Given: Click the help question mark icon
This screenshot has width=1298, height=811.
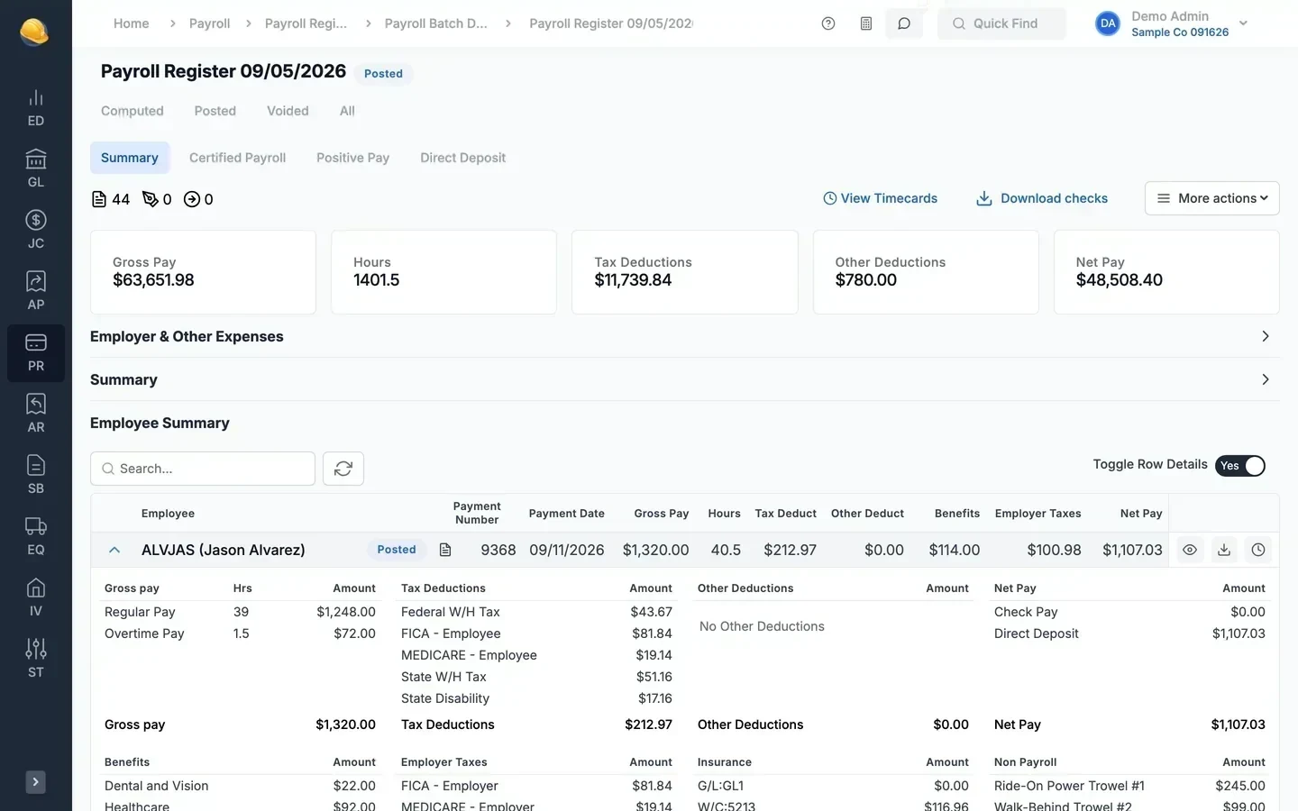Looking at the screenshot, I should [828, 23].
